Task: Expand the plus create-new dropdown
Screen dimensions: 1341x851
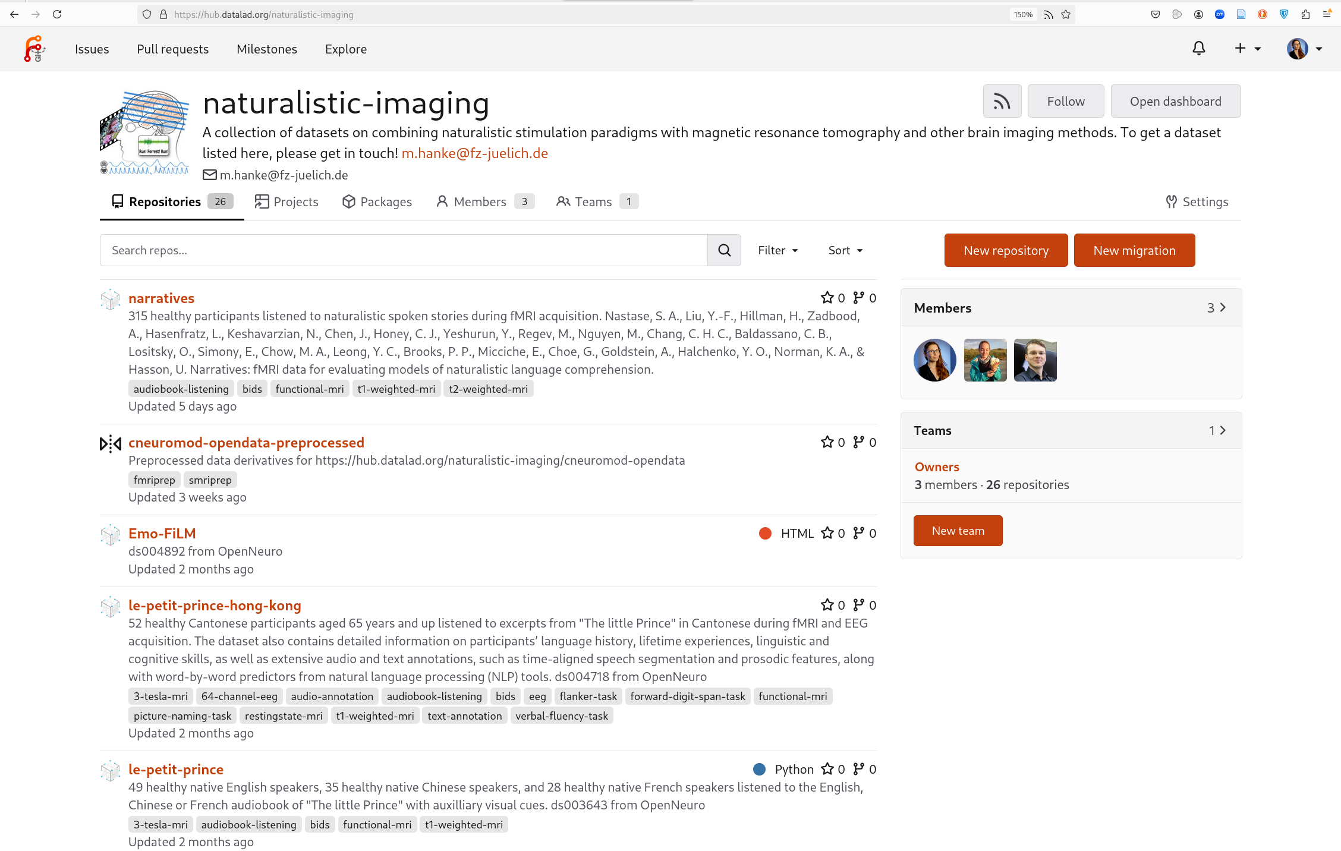Action: point(1247,49)
